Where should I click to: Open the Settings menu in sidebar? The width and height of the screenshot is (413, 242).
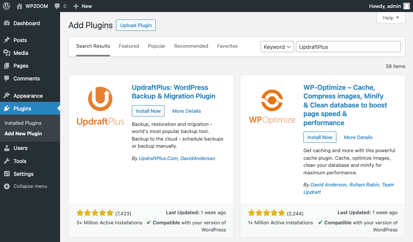23,174
